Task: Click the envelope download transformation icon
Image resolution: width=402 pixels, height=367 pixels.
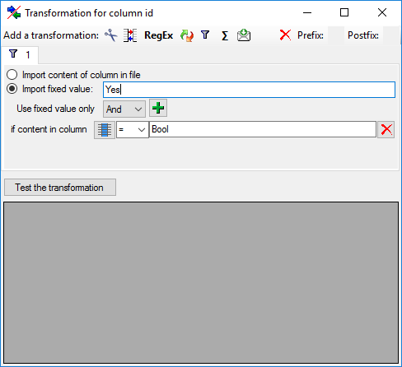Action: tap(244, 35)
